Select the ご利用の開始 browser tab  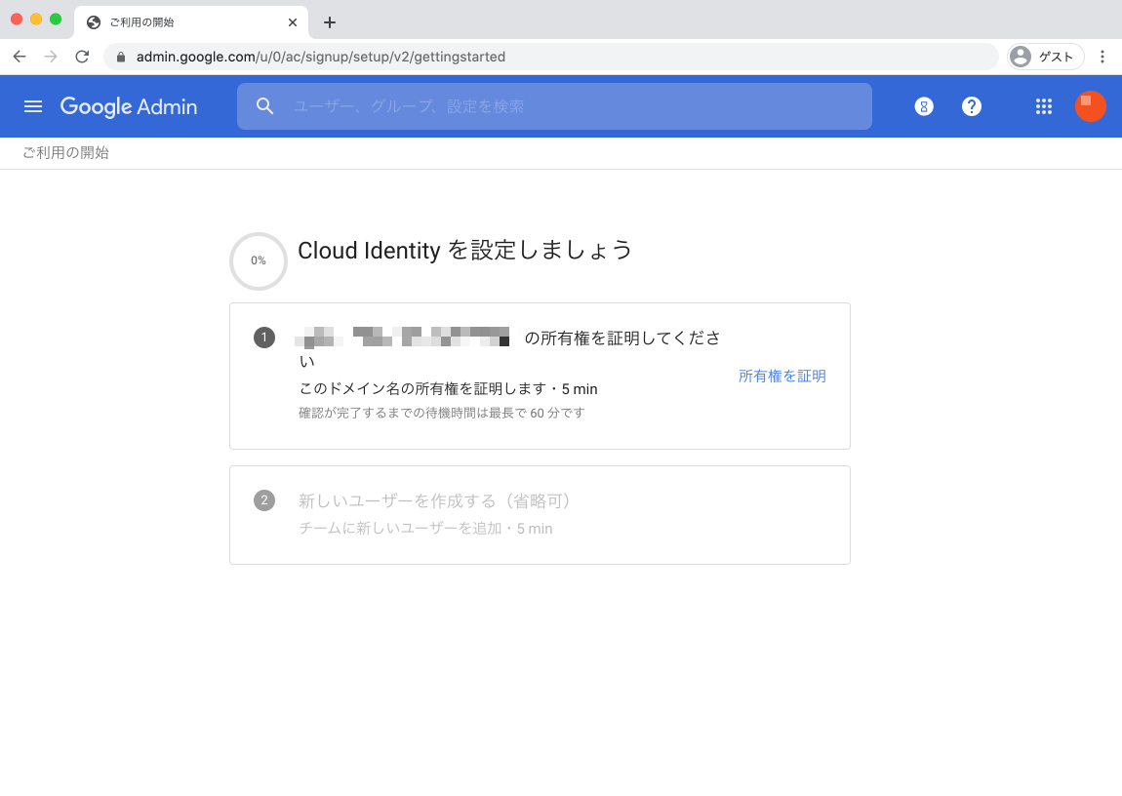191,22
